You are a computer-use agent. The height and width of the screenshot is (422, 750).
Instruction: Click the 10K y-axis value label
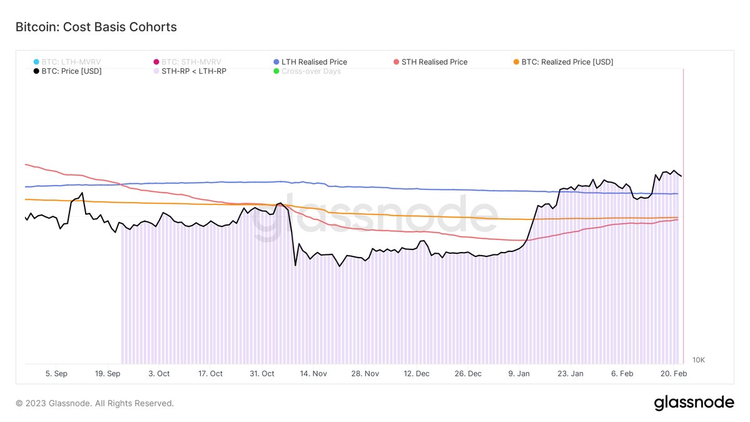[x=698, y=360]
